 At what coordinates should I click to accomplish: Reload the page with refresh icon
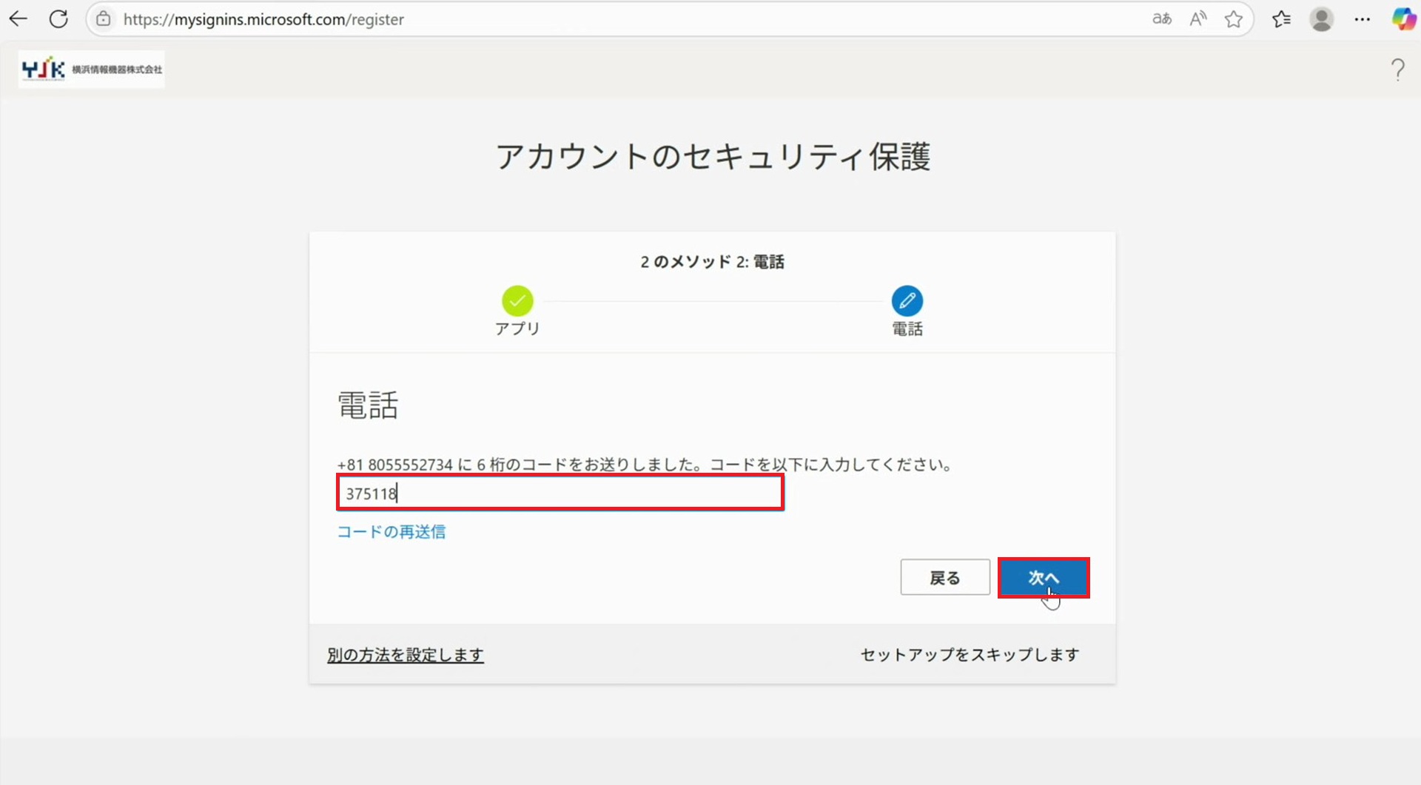click(x=58, y=19)
